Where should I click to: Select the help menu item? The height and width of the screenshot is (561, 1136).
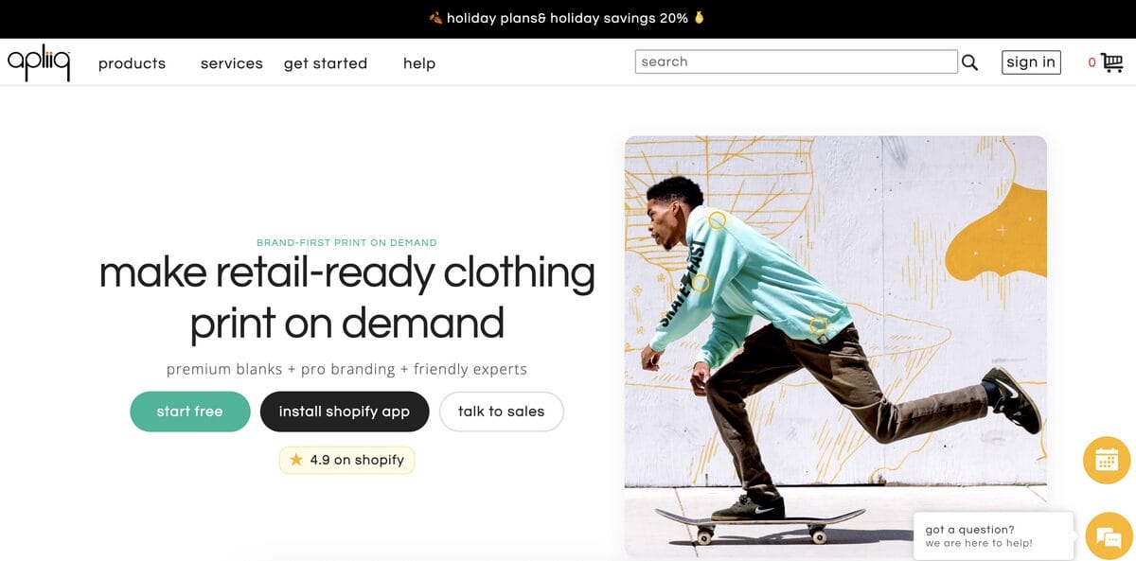418,63
